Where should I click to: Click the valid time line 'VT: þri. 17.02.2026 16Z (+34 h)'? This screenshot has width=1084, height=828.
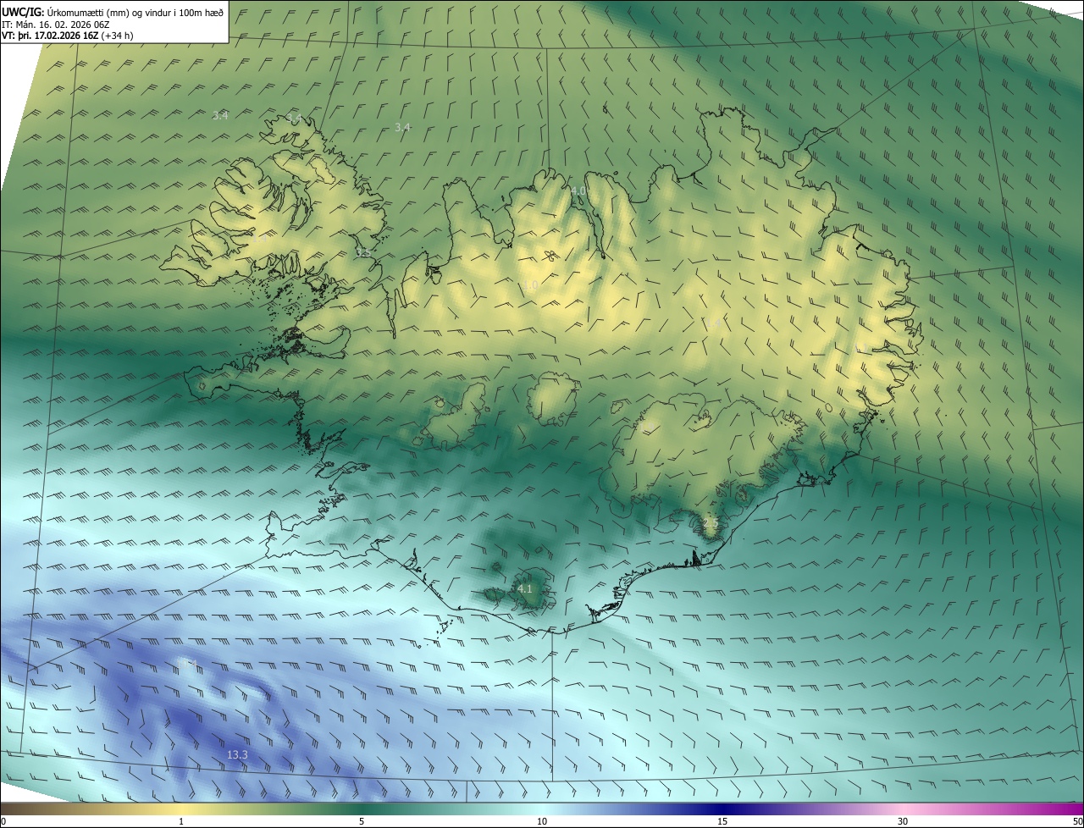(x=68, y=36)
